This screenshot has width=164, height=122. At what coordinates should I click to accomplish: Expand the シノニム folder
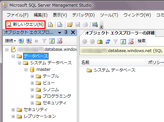[x=32, y=90]
